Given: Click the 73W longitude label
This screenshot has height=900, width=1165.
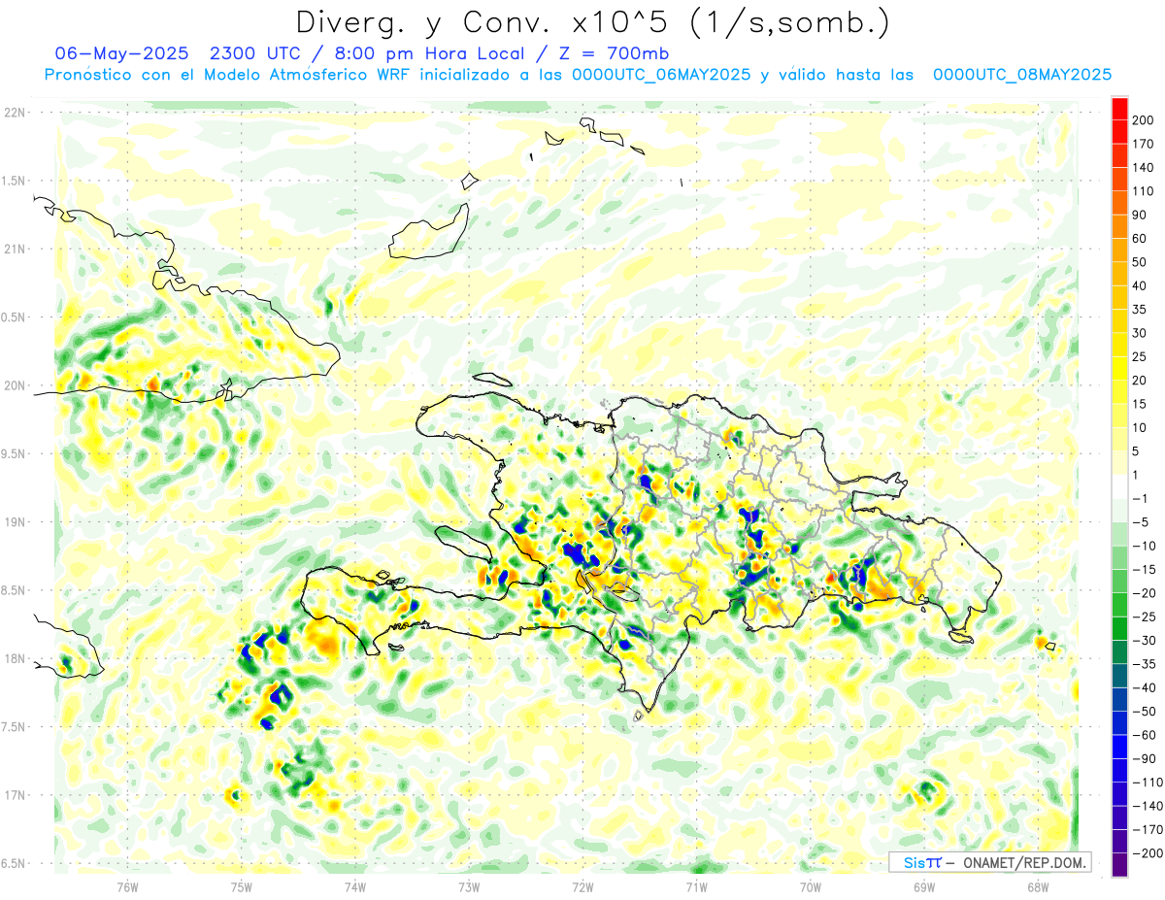Looking at the screenshot, I should click(469, 886).
